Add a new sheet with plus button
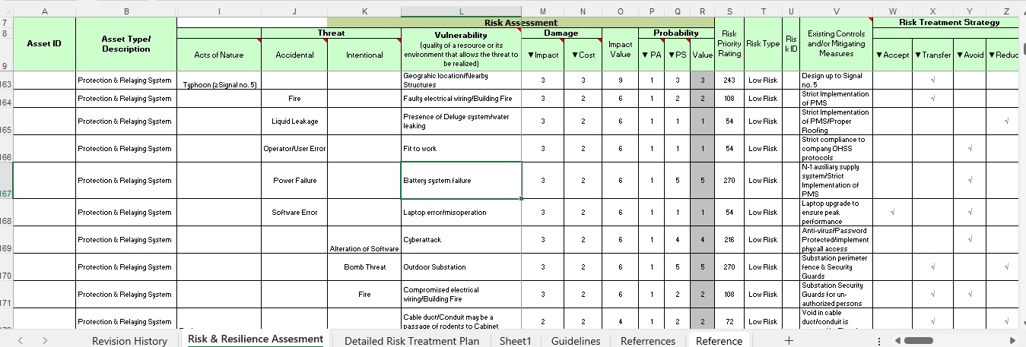Screen dimensions: 1026x347 pyautogui.click(x=789, y=341)
